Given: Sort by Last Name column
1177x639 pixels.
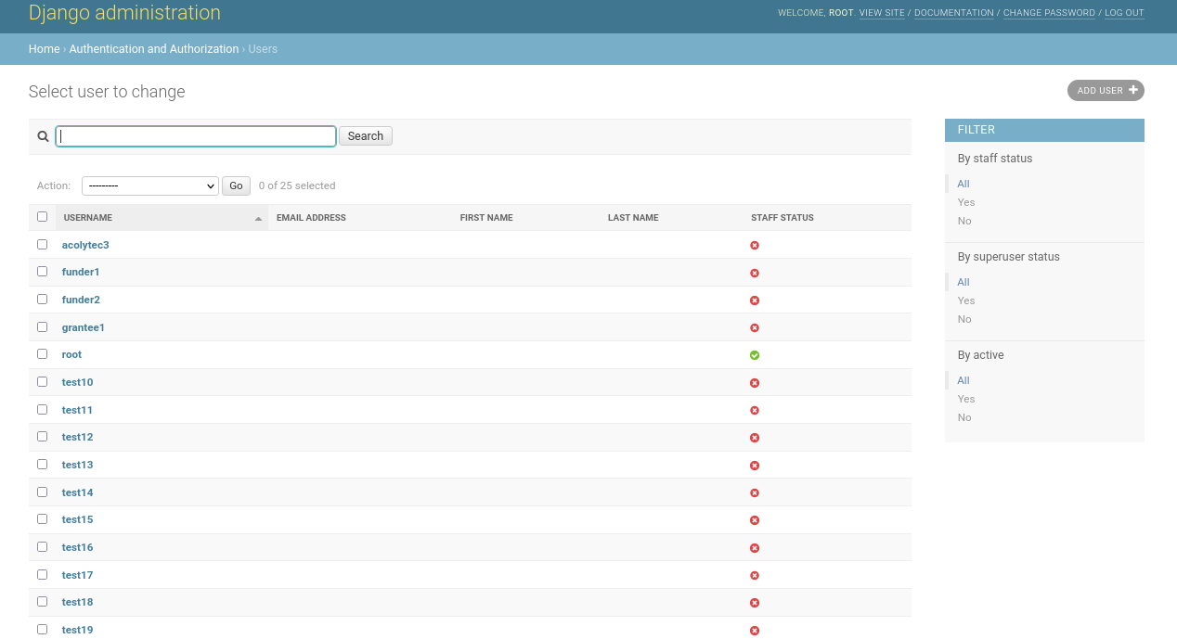Looking at the screenshot, I should pyautogui.click(x=633, y=218).
